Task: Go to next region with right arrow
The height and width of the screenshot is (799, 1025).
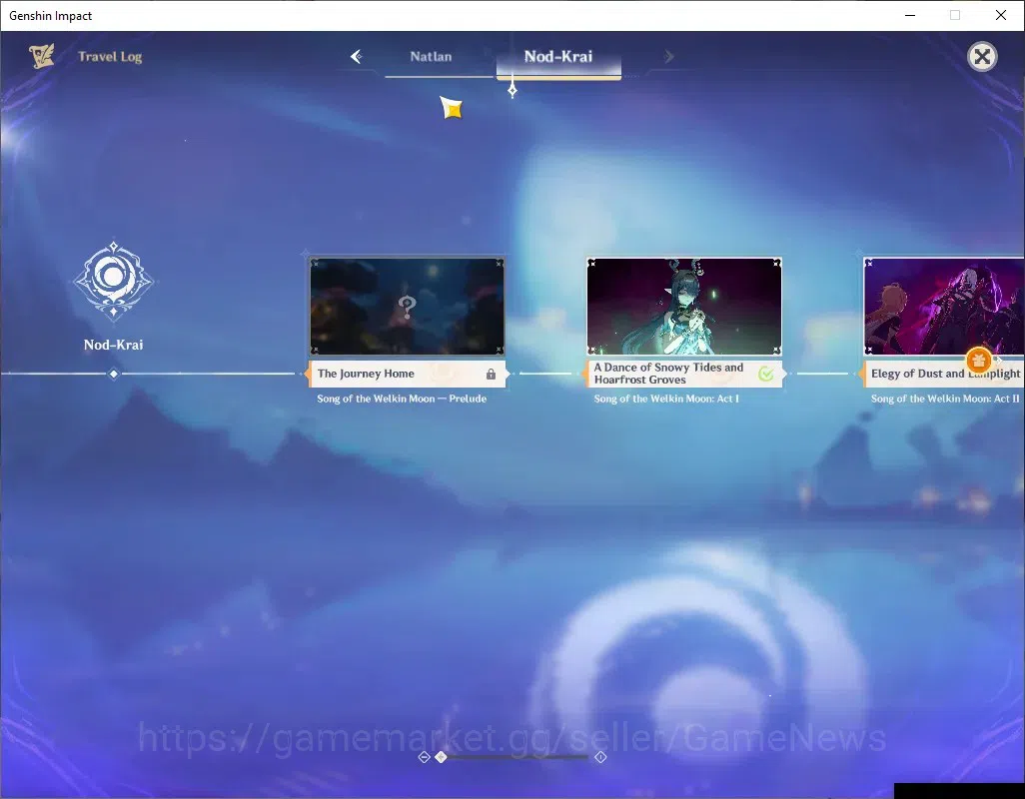Action: pyautogui.click(x=668, y=57)
